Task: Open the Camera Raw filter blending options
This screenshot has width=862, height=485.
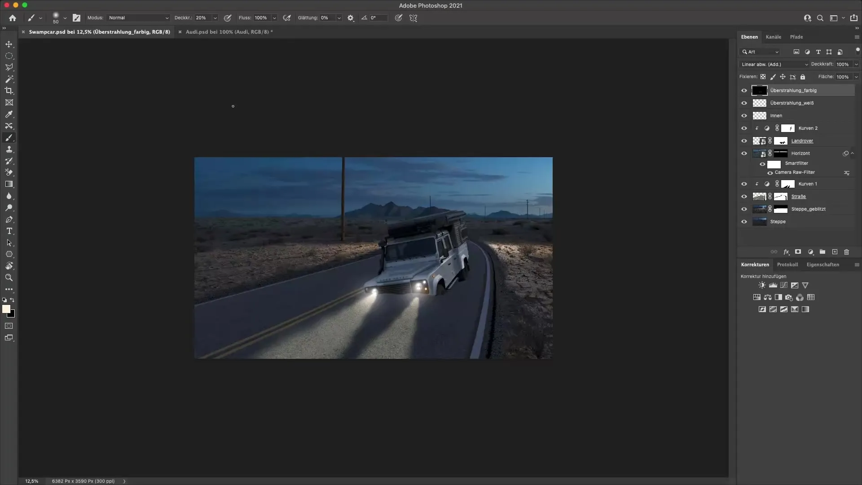Action: coord(847,173)
